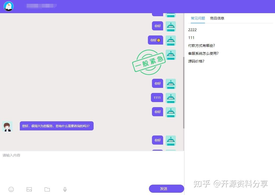This screenshot has height=195, width=275.
Task: Click the customer service agent avatar
Action: pyautogui.click(x=7, y=126)
